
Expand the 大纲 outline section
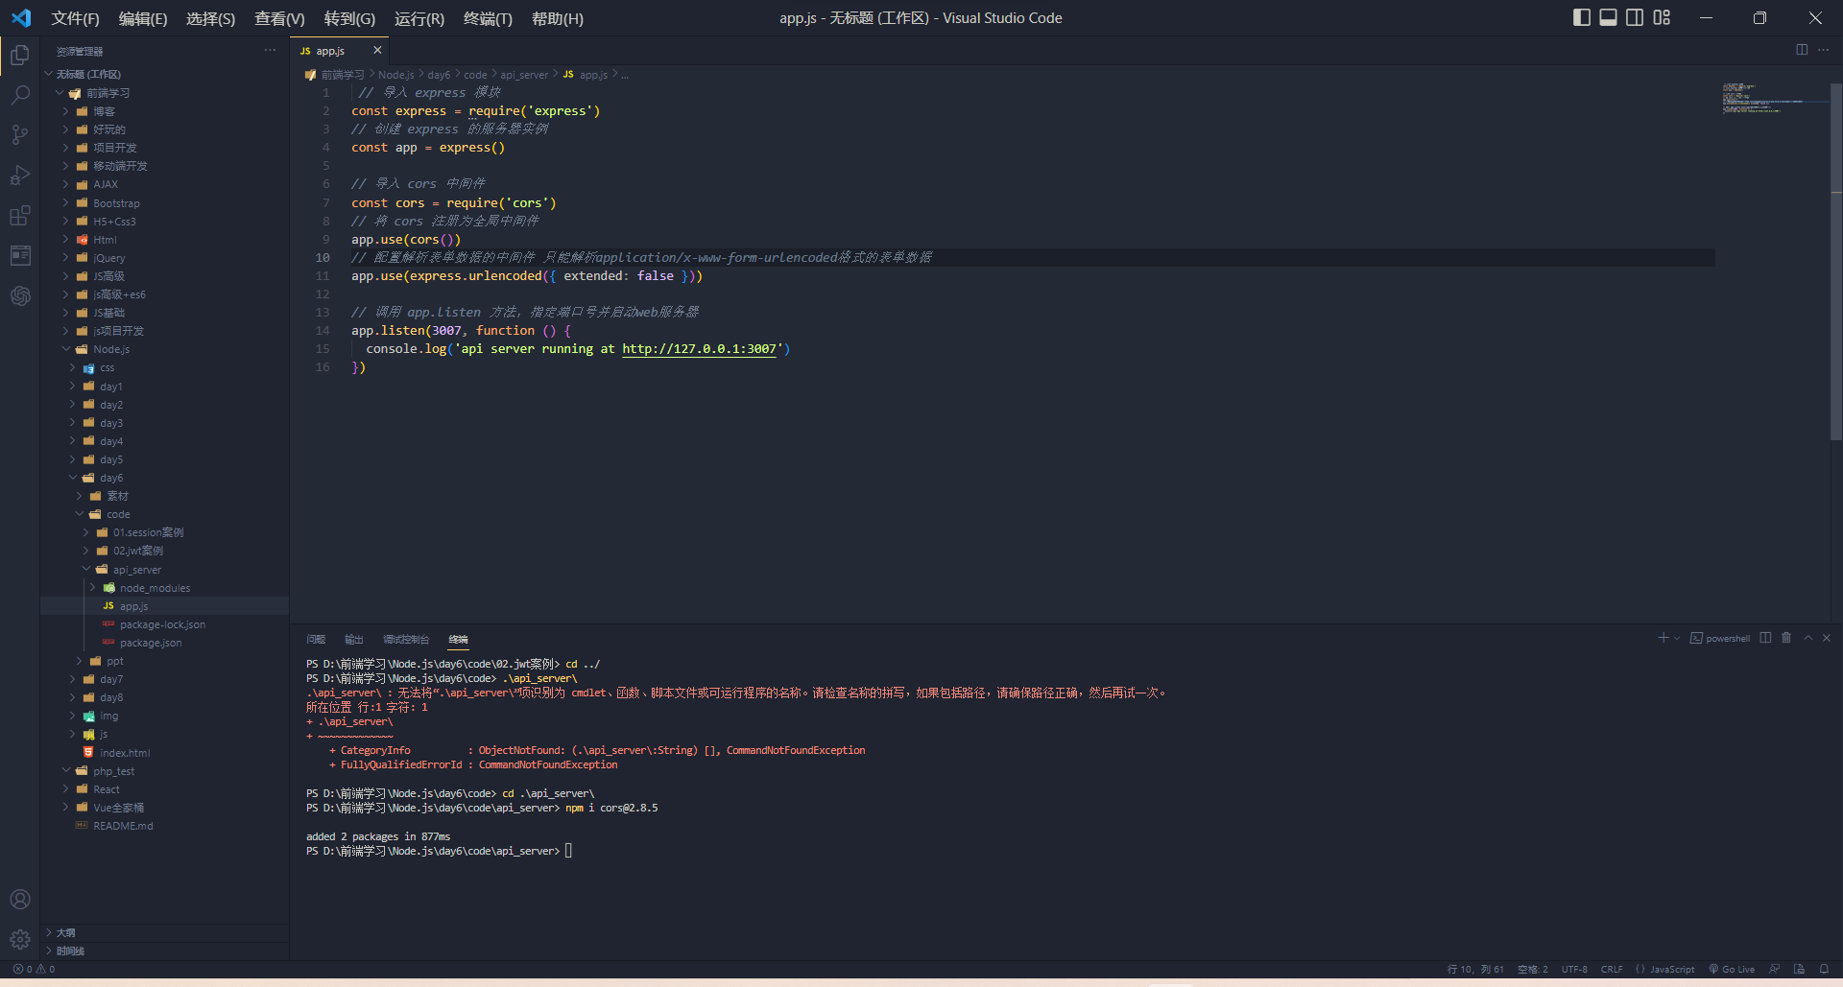pyautogui.click(x=164, y=932)
